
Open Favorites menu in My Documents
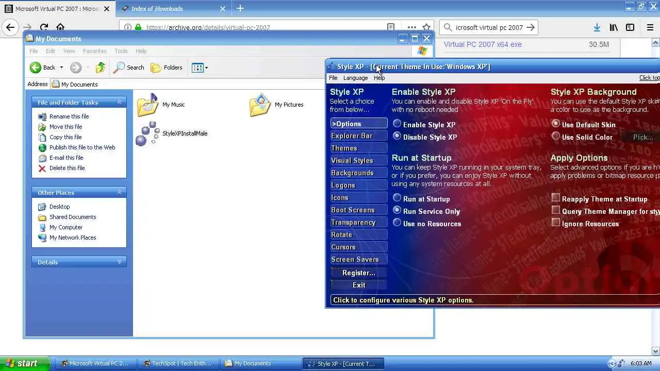tap(94, 51)
